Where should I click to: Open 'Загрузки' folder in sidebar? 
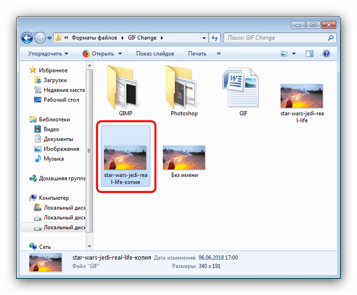(55, 80)
